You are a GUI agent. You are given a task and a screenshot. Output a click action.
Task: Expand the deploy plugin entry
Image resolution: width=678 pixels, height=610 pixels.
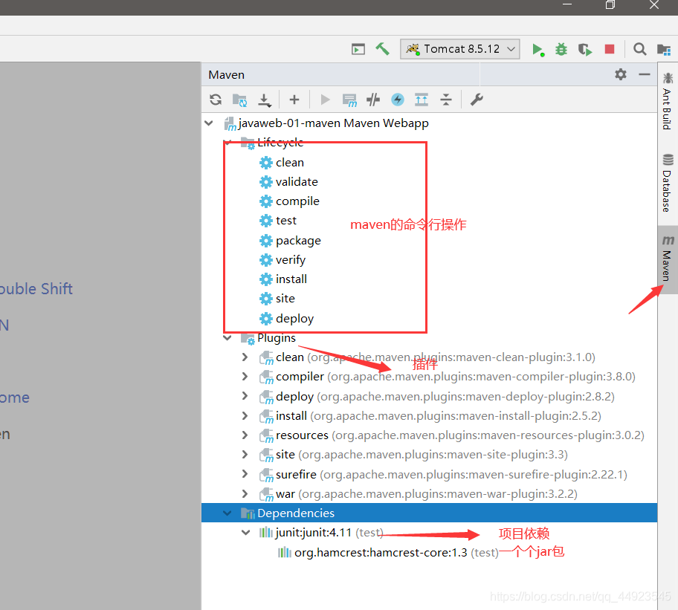[245, 396]
